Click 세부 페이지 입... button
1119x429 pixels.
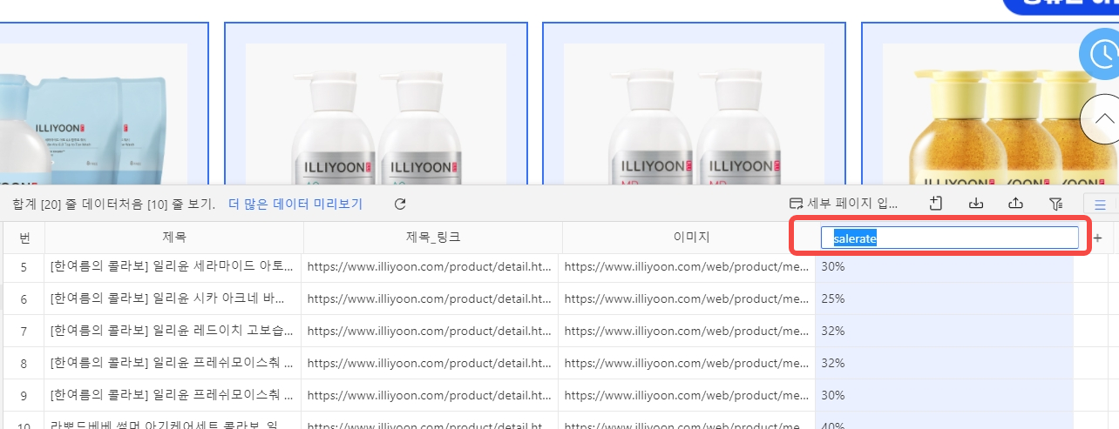[x=844, y=204]
